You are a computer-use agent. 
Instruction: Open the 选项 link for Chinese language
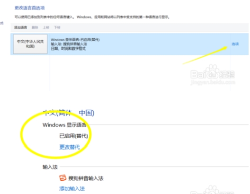[235, 44]
